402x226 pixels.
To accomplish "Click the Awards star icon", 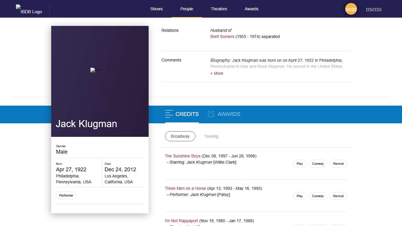I will tap(211, 114).
